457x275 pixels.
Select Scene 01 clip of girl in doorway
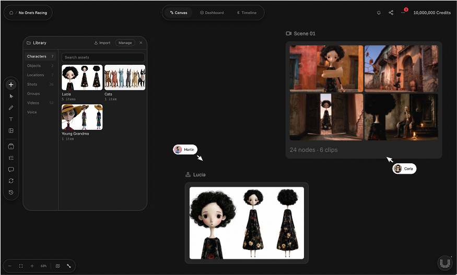326,117
